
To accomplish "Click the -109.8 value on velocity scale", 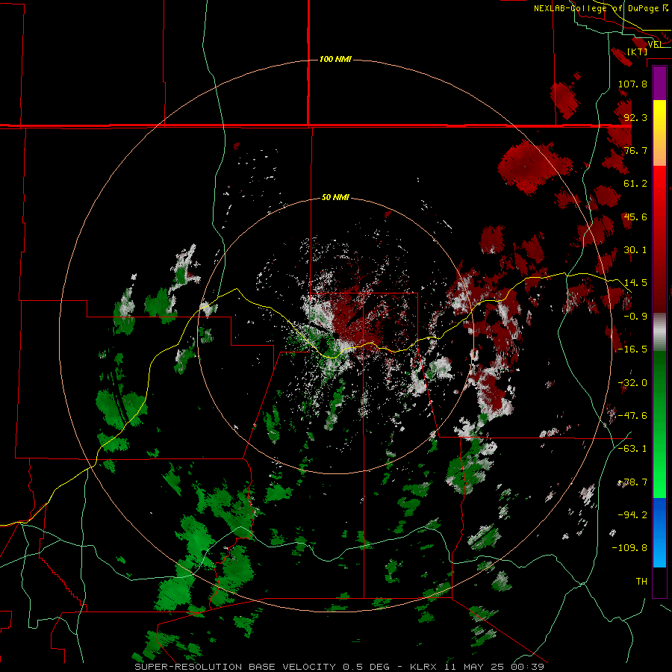I will tap(629, 548).
